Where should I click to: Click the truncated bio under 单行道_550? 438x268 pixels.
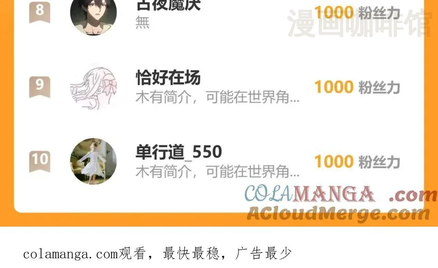click(218, 171)
